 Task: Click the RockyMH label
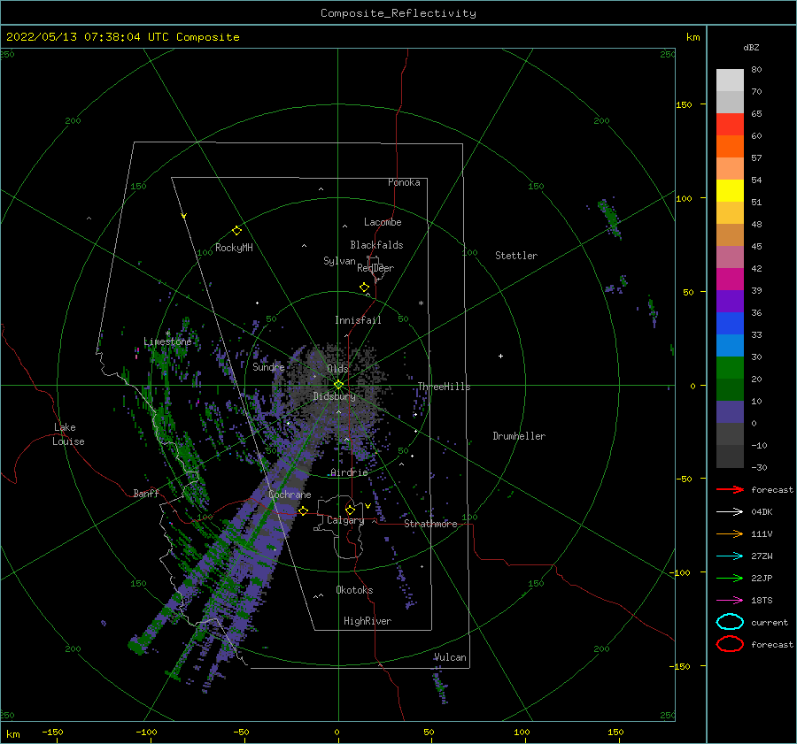234,248
